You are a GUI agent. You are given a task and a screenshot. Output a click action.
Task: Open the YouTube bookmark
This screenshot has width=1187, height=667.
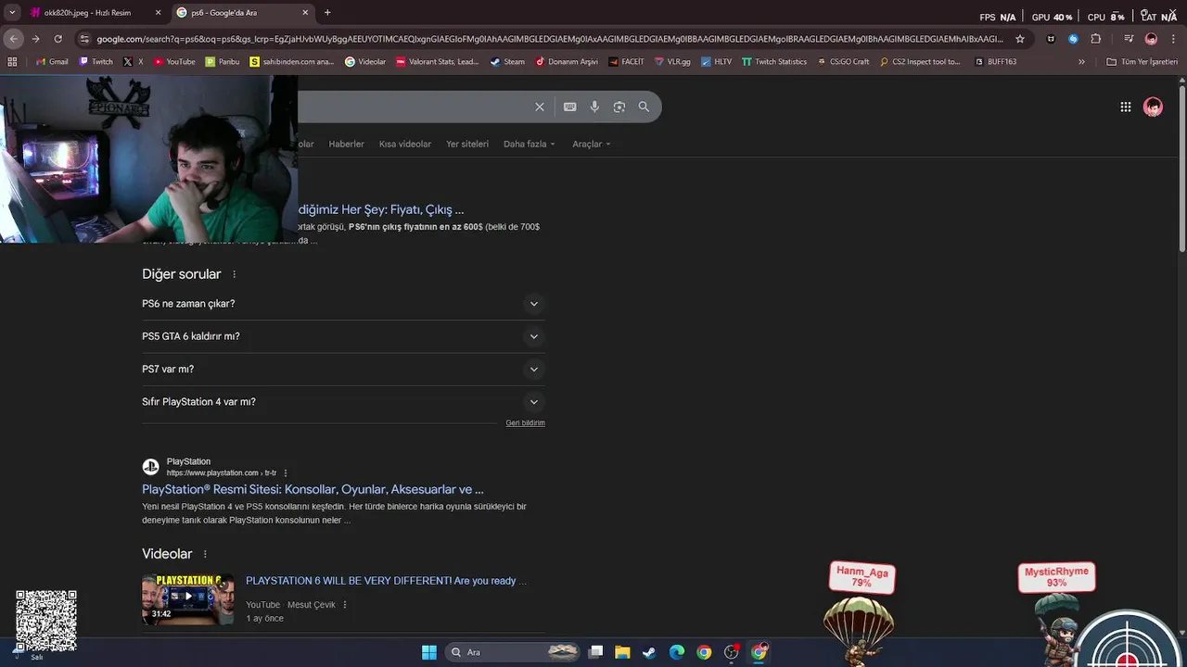click(x=173, y=62)
